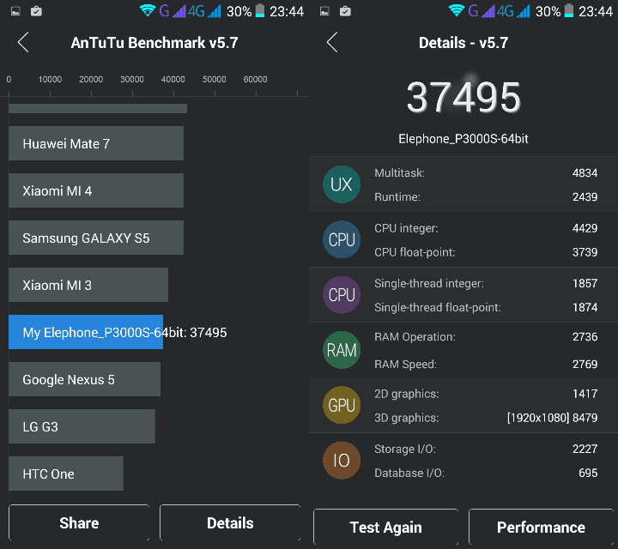Tap the CPU float-point score row

pos(486,252)
